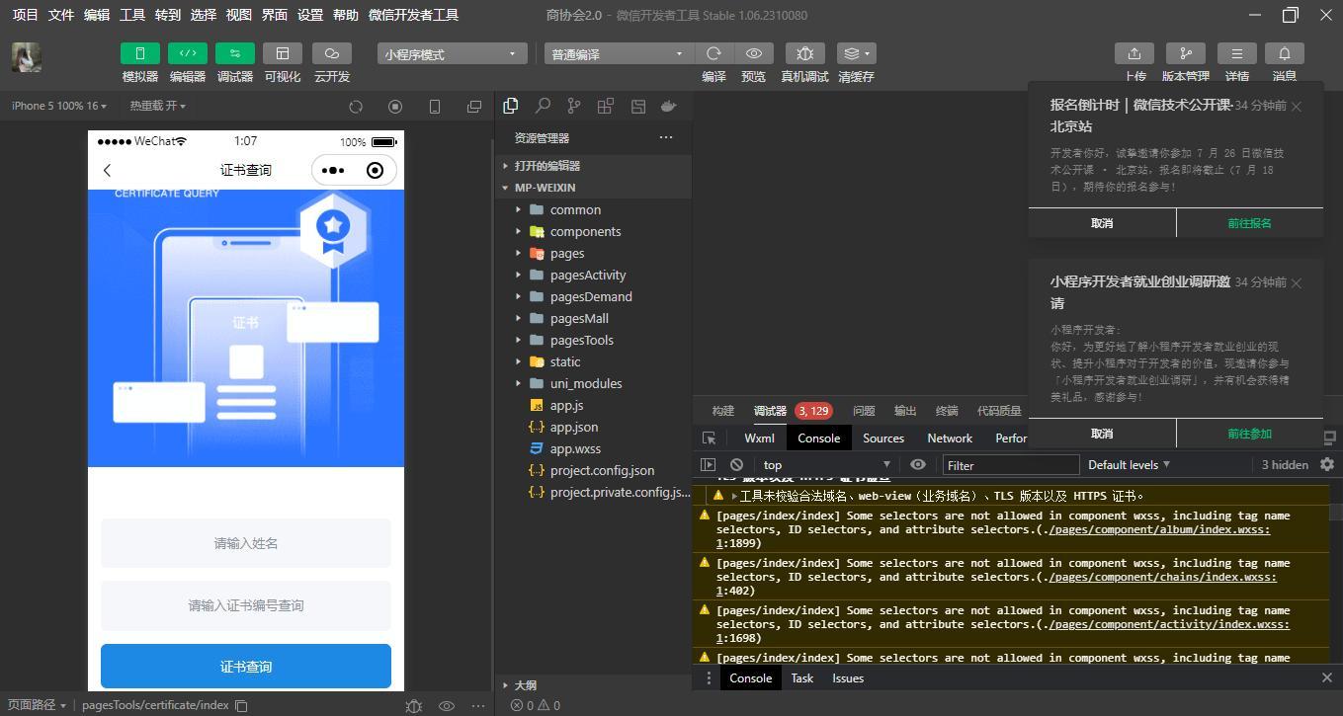1343x716 pixels.
Task: Refresh the simulator with the reload icon
Action: 356,106
